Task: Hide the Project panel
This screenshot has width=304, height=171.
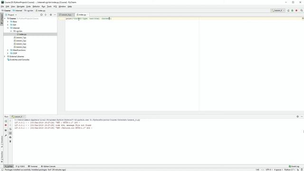Action: (55, 15)
